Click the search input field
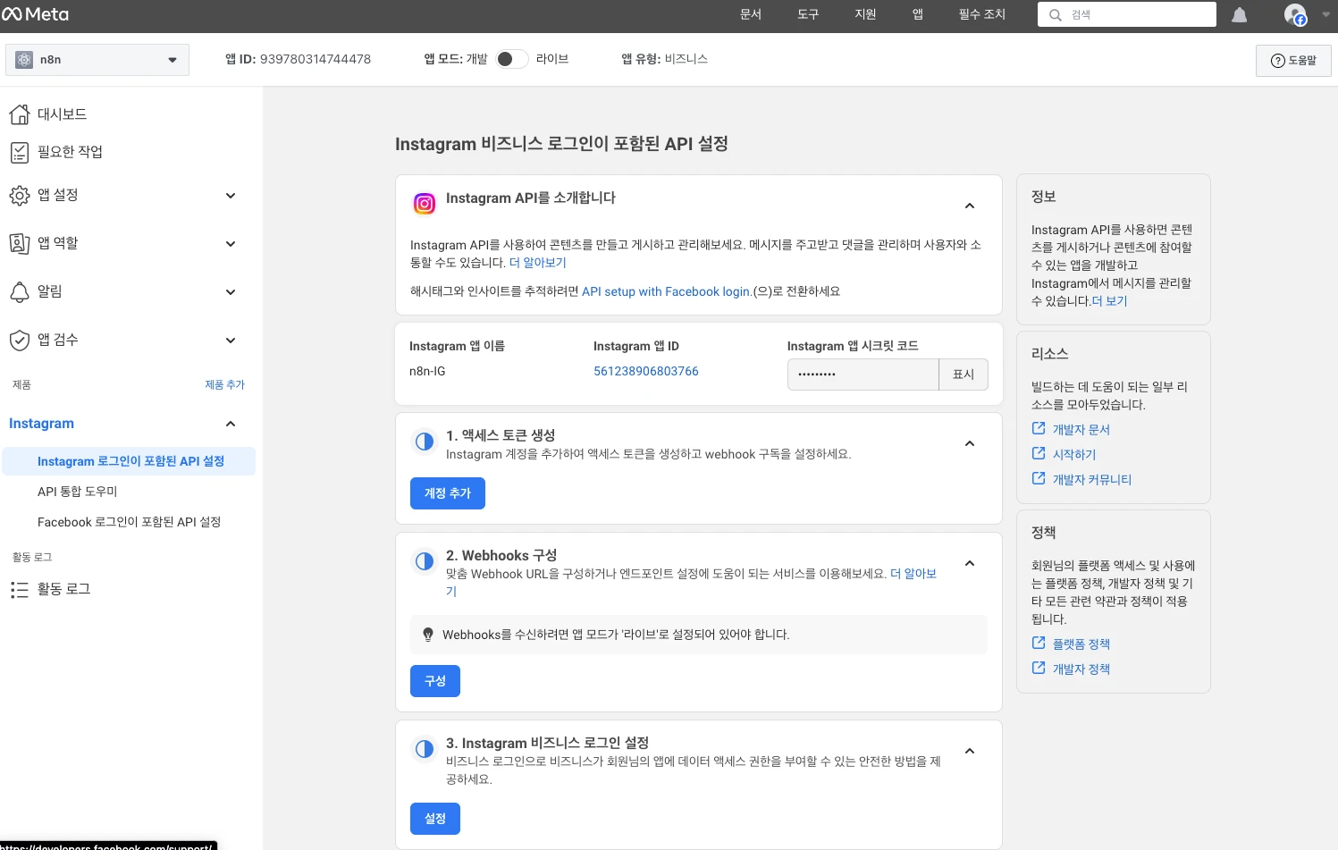 click(x=1127, y=14)
